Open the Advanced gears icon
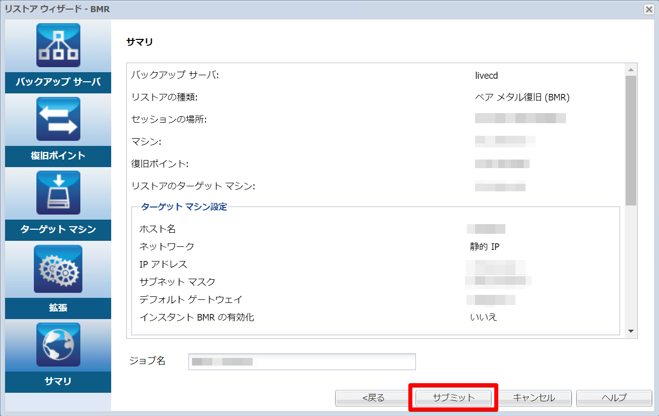659x416 pixels. [58, 269]
